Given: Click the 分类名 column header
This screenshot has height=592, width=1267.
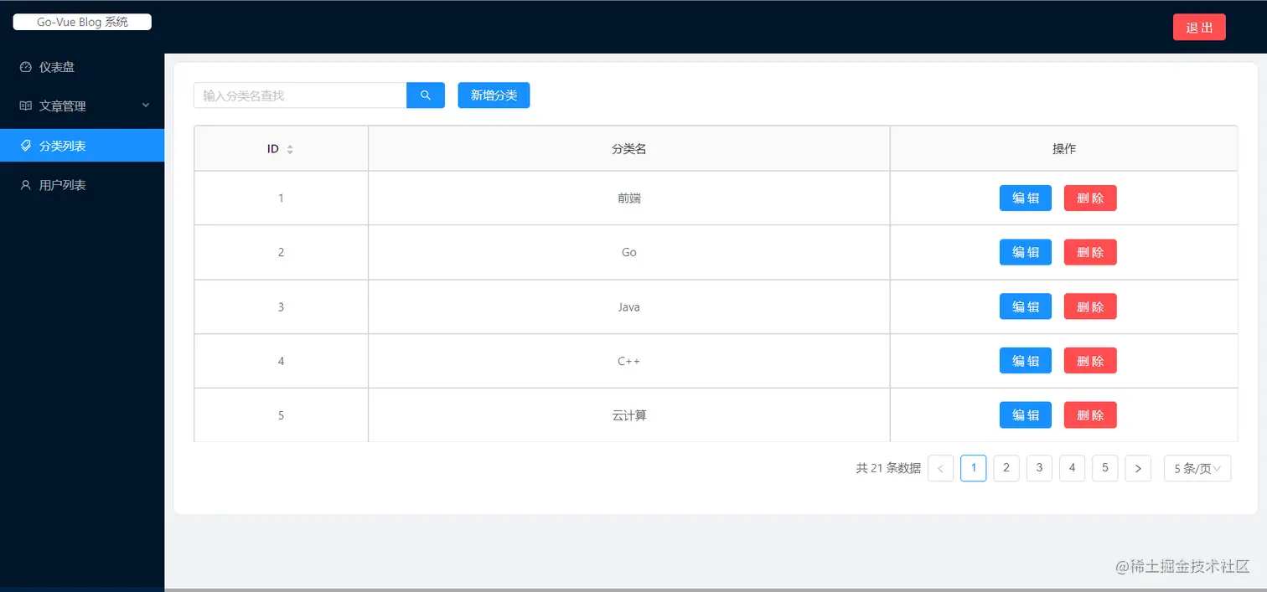Looking at the screenshot, I should pos(629,148).
